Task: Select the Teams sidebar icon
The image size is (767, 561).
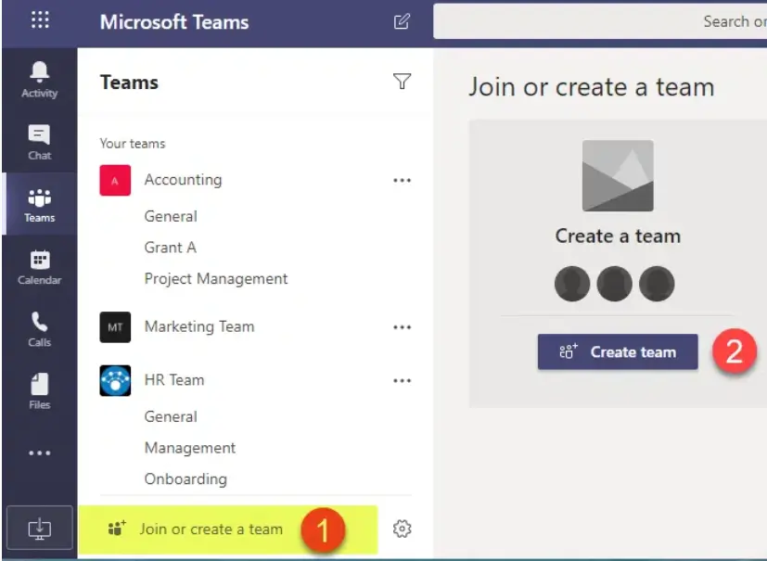Action: click(40, 205)
